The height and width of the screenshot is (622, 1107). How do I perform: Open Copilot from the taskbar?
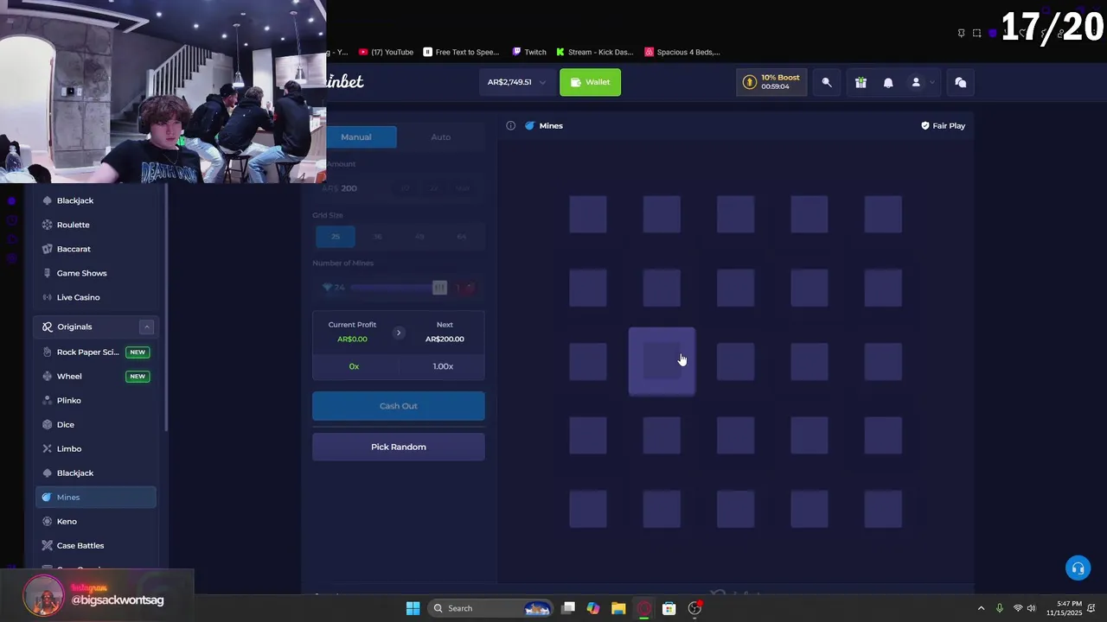click(593, 608)
